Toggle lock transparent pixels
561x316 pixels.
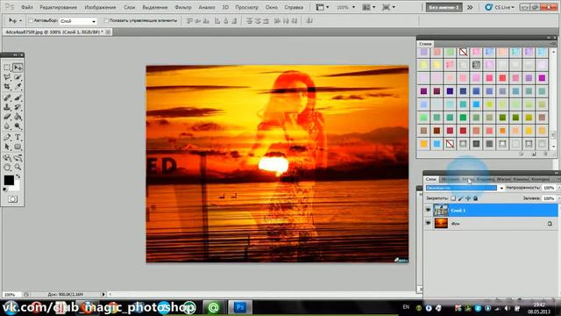pyautogui.click(x=453, y=198)
